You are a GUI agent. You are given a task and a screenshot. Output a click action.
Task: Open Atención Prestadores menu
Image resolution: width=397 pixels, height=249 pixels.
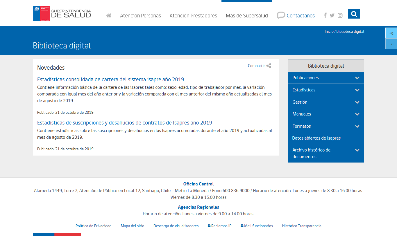click(x=193, y=16)
